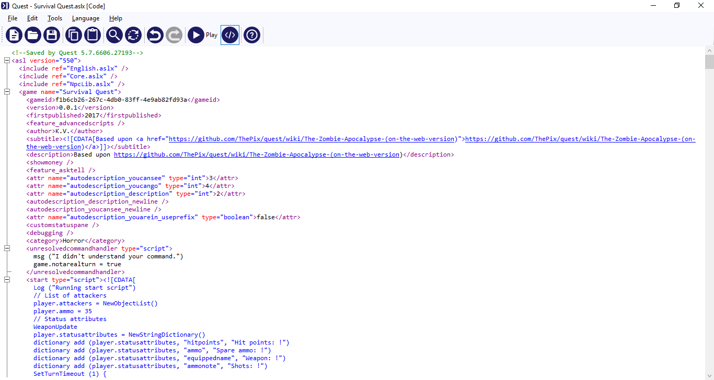Open the help documentation
Image resolution: width=714 pixels, height=380 pixels.
point(251,35)
